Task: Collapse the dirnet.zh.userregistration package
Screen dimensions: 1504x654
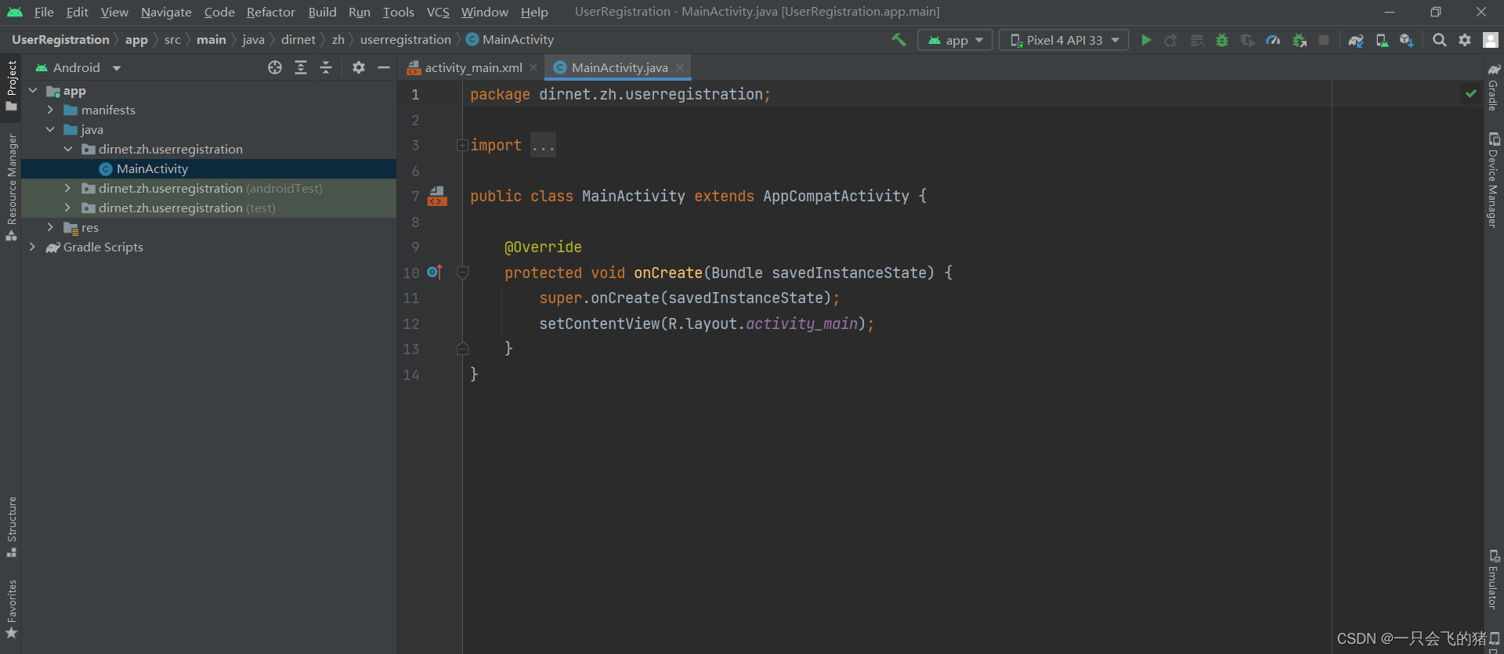Action: (68, 149)
